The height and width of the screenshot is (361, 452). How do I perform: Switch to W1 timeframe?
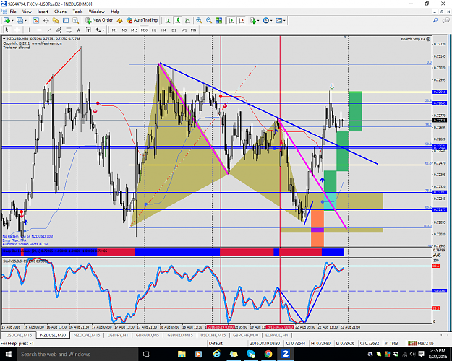(x=184, y=30)
